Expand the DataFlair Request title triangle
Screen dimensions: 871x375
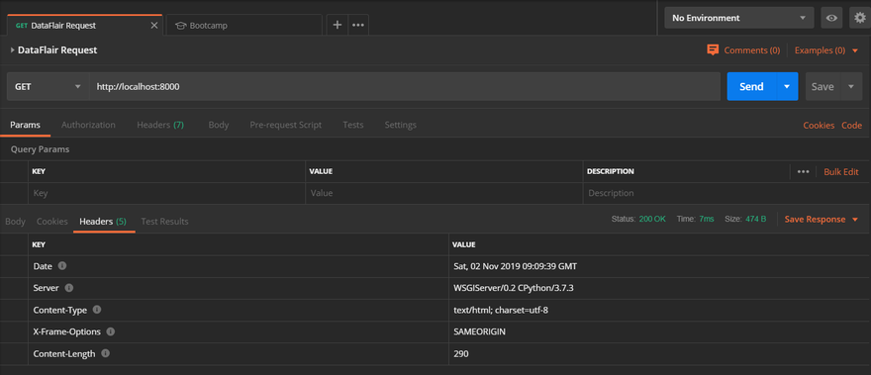(x=13, y=50)
